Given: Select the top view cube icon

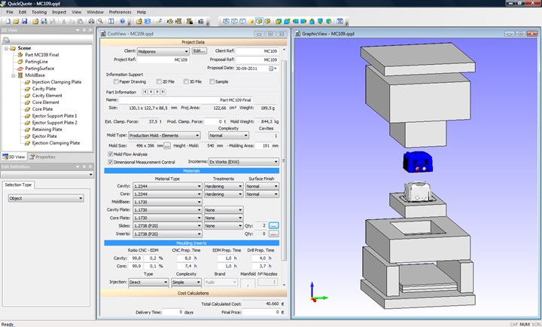Looking at the screenshot, I should tap(312, 21).
